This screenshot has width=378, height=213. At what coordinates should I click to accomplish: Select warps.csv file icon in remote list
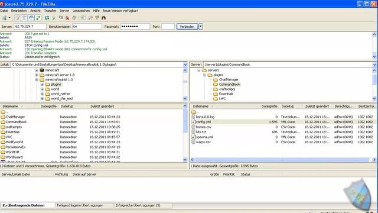pyautogui.click(x=193, y=142)
